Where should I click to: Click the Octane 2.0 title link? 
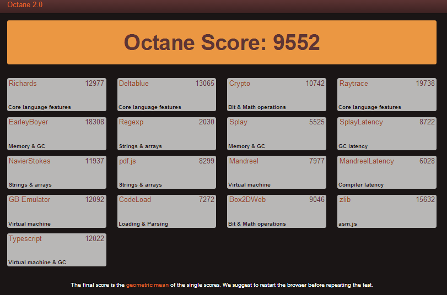click(25, 4)
